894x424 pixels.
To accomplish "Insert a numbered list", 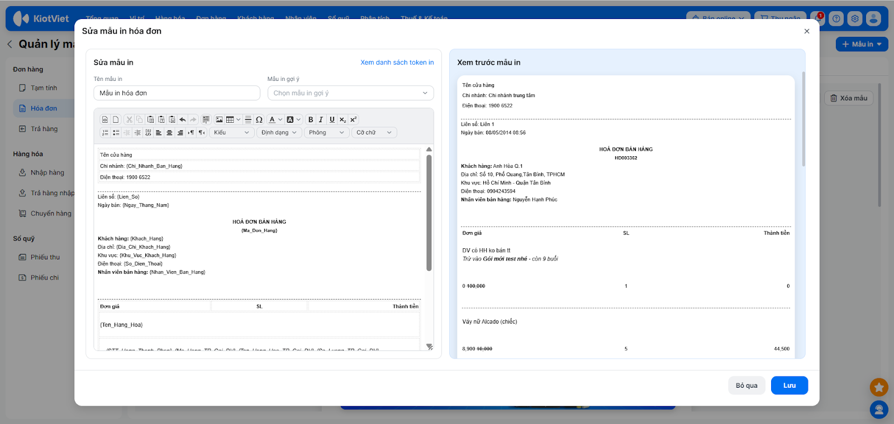I will (105, 132).
